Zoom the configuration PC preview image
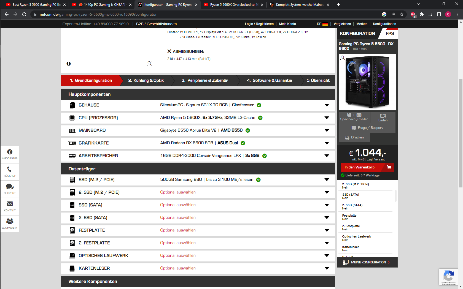Screen dimensions: 463x289 click(x=343, y=58)
